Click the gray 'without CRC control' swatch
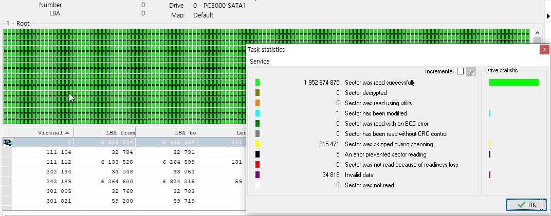This screenshot has width=551, height=216. (x=257, y=134)
